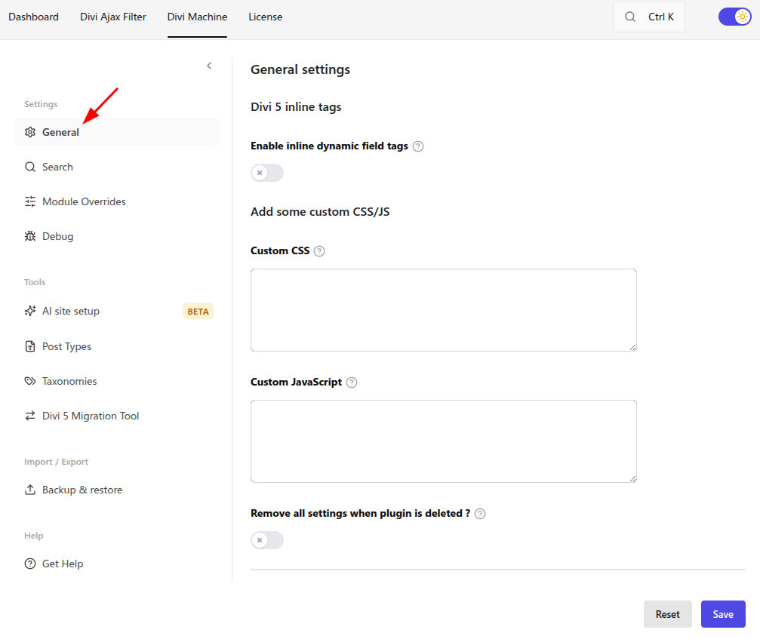760x639 pixels.
Task: Open the Ctrl K search box
Action: click(x=648, y=17)
